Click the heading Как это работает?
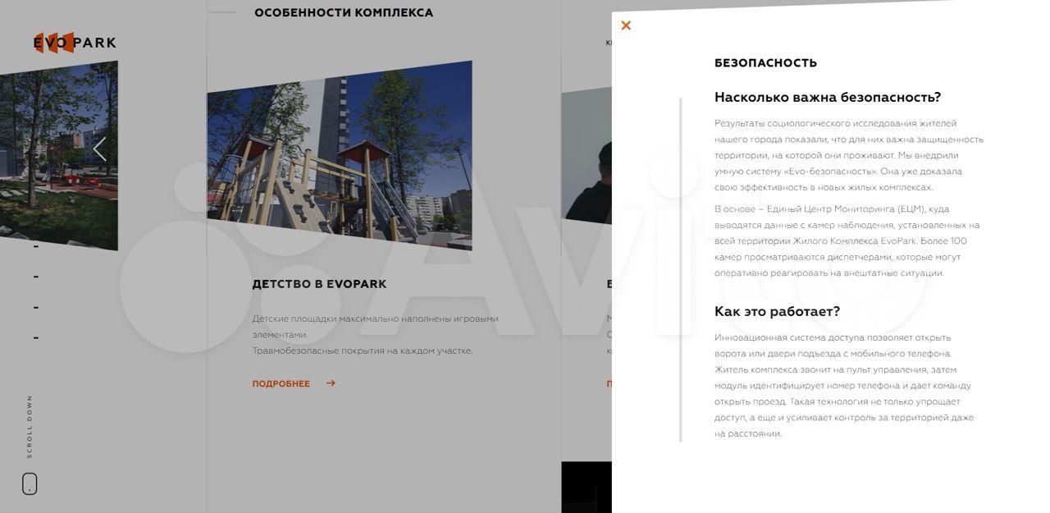1050x513 pixels. pyautogui.click(x=777, y=312)
